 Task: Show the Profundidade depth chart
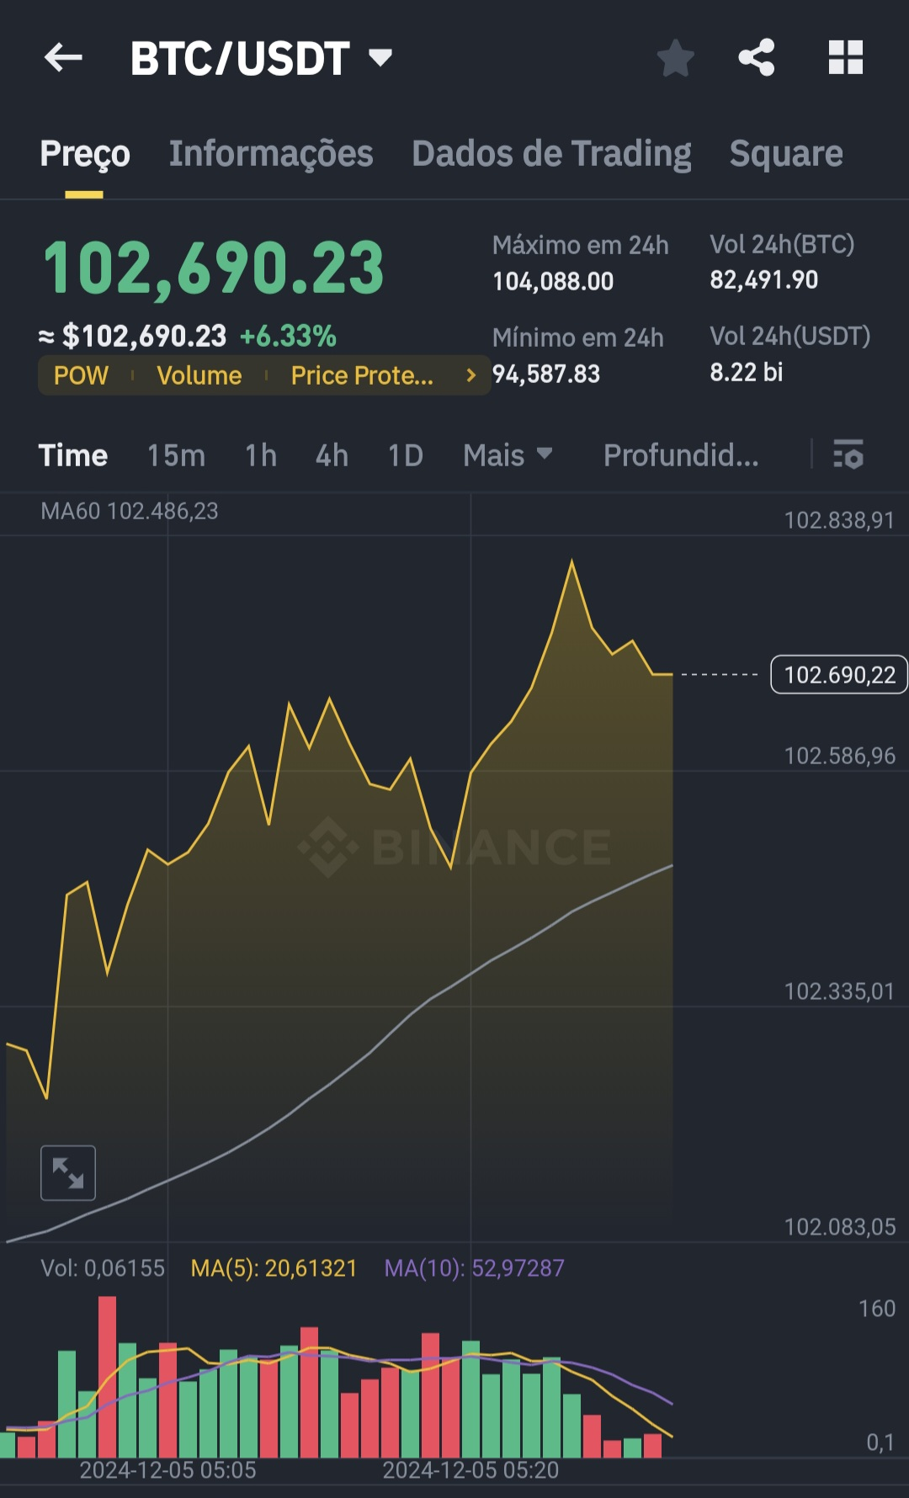(680, 455)
